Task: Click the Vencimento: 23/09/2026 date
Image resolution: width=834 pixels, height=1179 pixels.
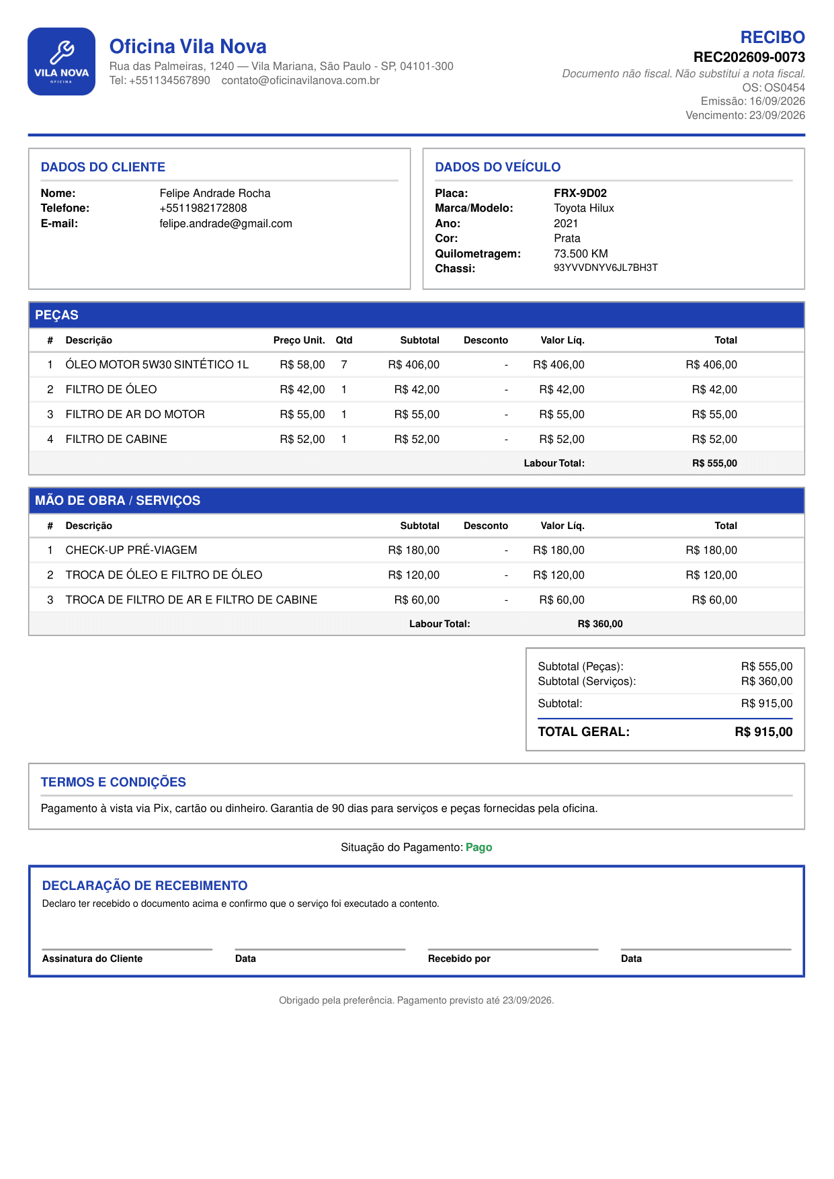Action: [x=745, y=115]
